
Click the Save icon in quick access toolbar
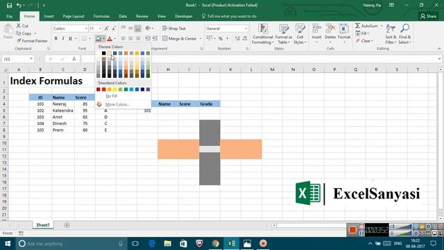tap(9, 6)
